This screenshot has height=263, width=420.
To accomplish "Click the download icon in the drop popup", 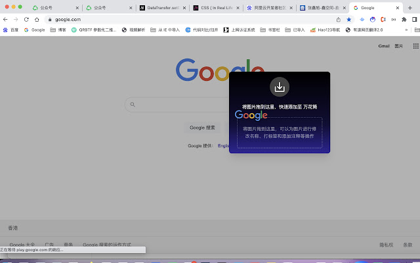I will coord(280,87).
